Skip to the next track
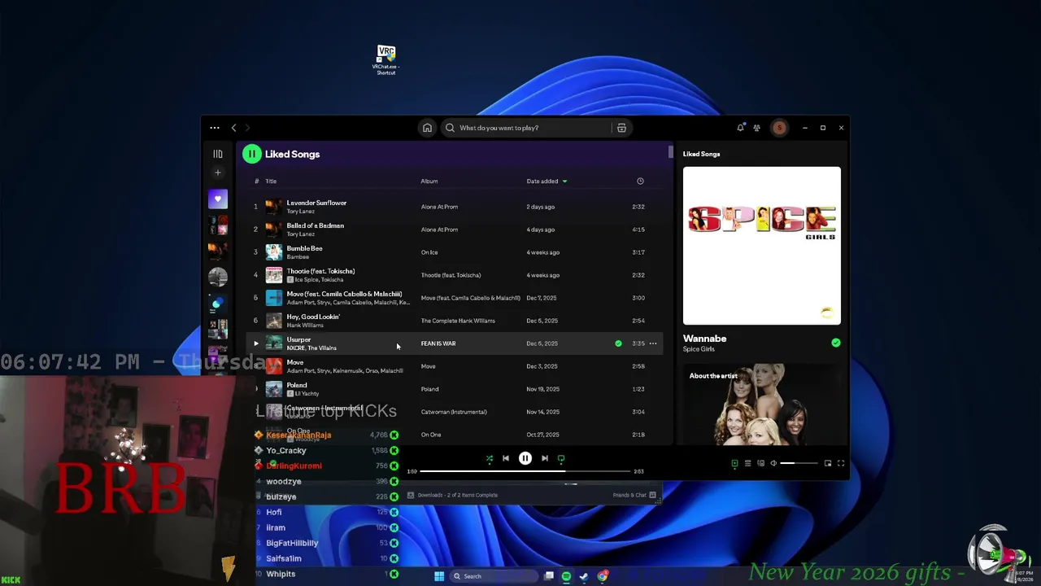Viewport: 1041px width, 586px height. coord(545,459)
